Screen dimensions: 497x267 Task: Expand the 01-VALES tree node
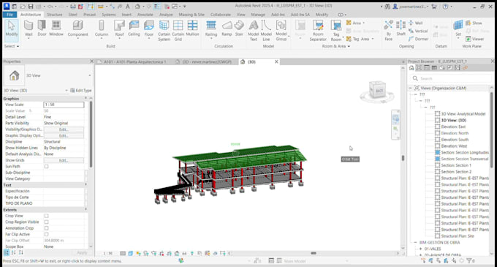[420, 249]
